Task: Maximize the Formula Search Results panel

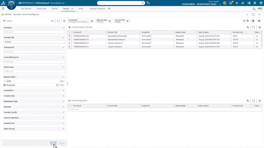Action: tap(254, 27)
